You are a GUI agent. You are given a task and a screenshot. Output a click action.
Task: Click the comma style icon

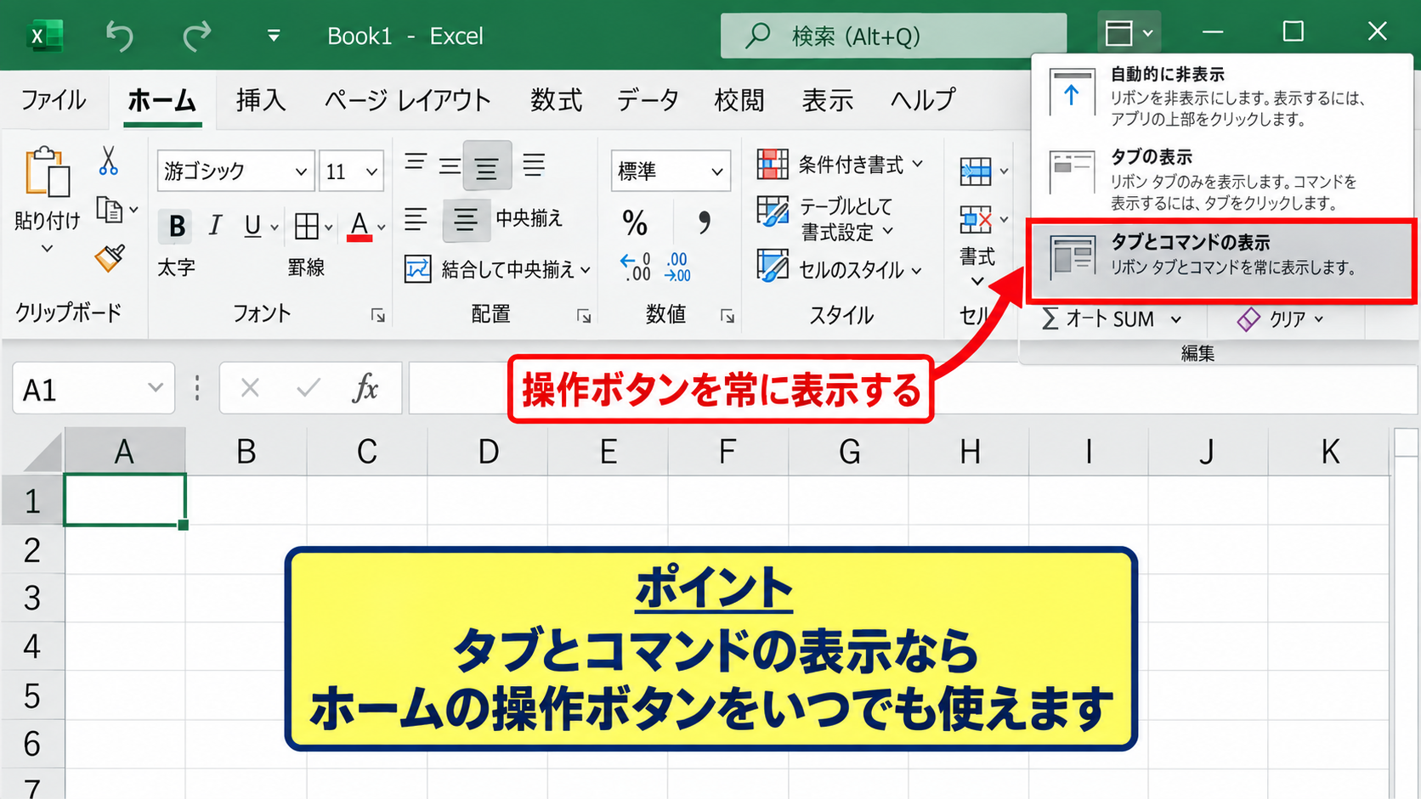click(x=704, y=223)
